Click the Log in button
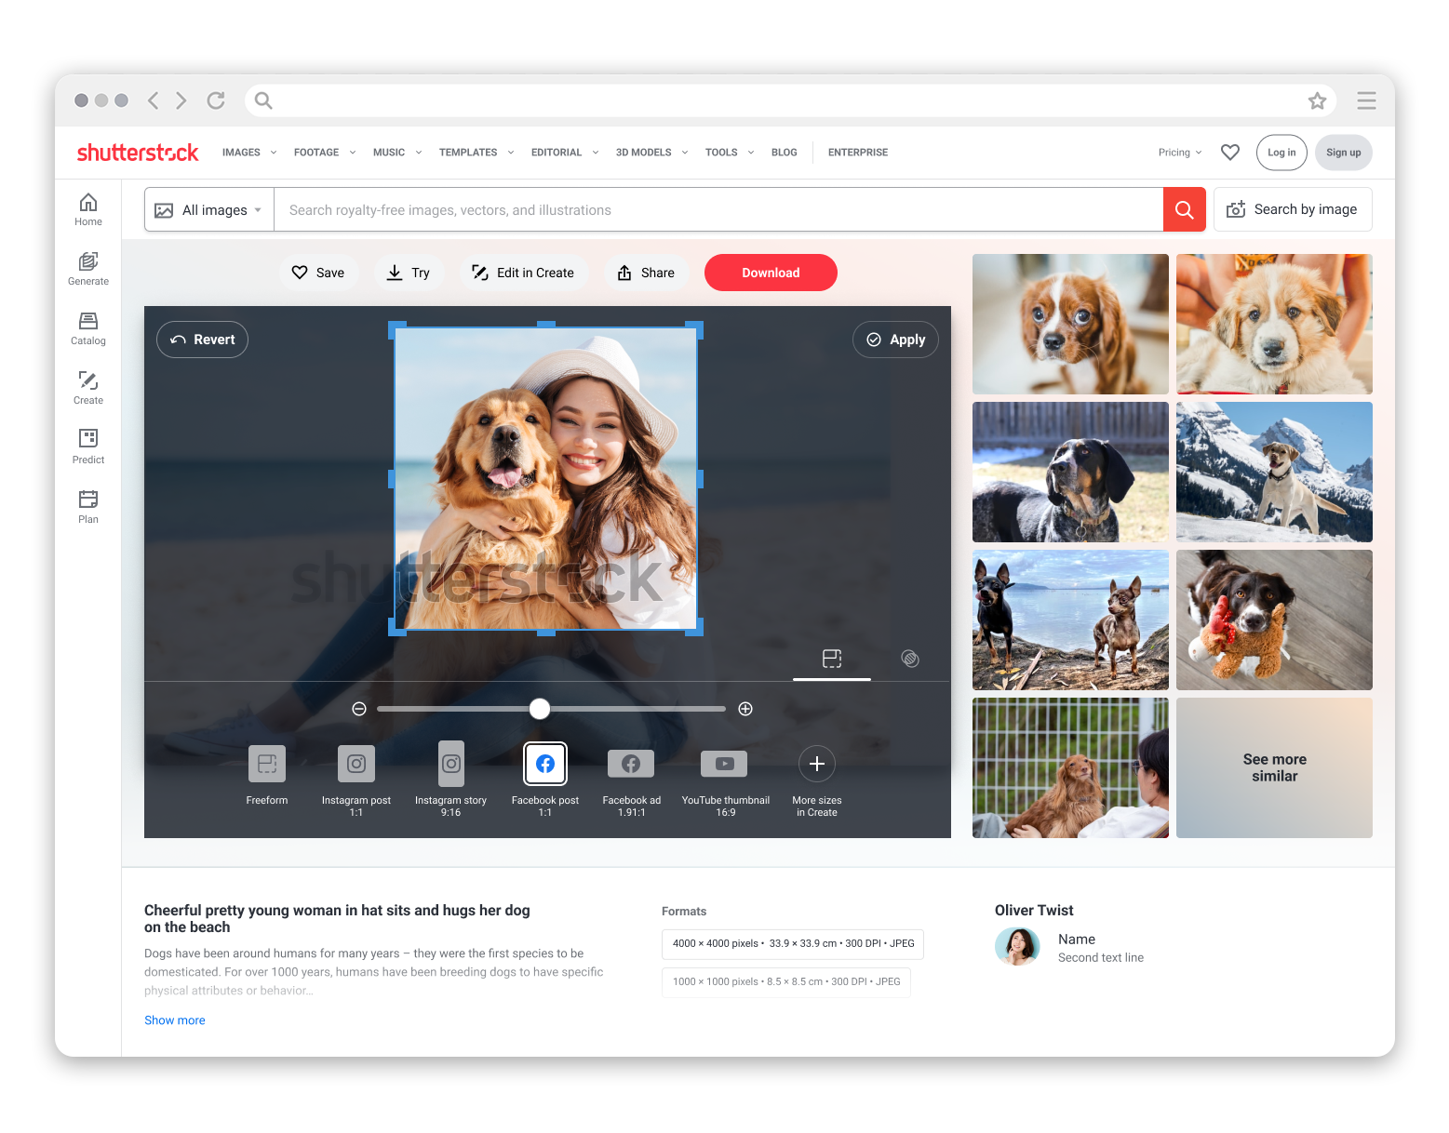Image resolution: width=1449 pixels, height=1133 pixels. coord(1281,153)
